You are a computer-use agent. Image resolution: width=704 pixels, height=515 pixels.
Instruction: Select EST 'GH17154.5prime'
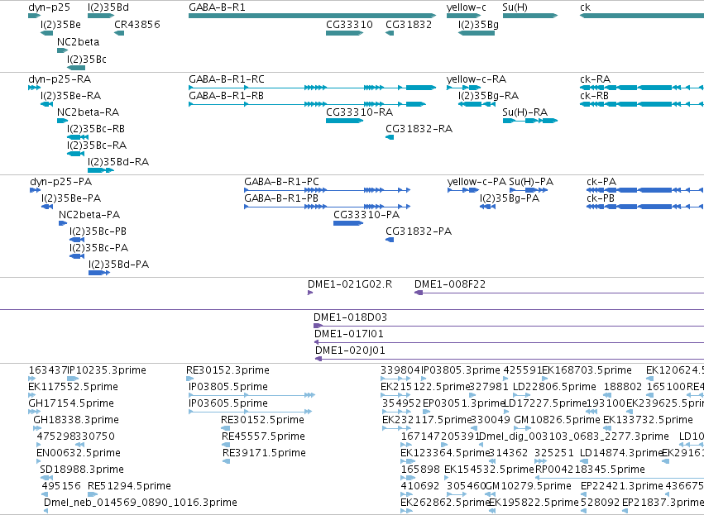coord(71,403)
